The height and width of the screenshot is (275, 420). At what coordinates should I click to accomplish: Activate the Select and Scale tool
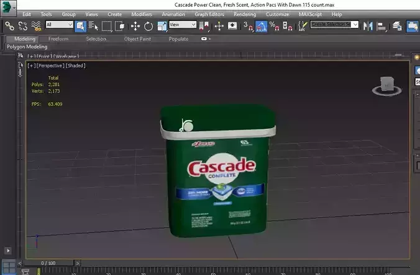click(x=162, y=26)
